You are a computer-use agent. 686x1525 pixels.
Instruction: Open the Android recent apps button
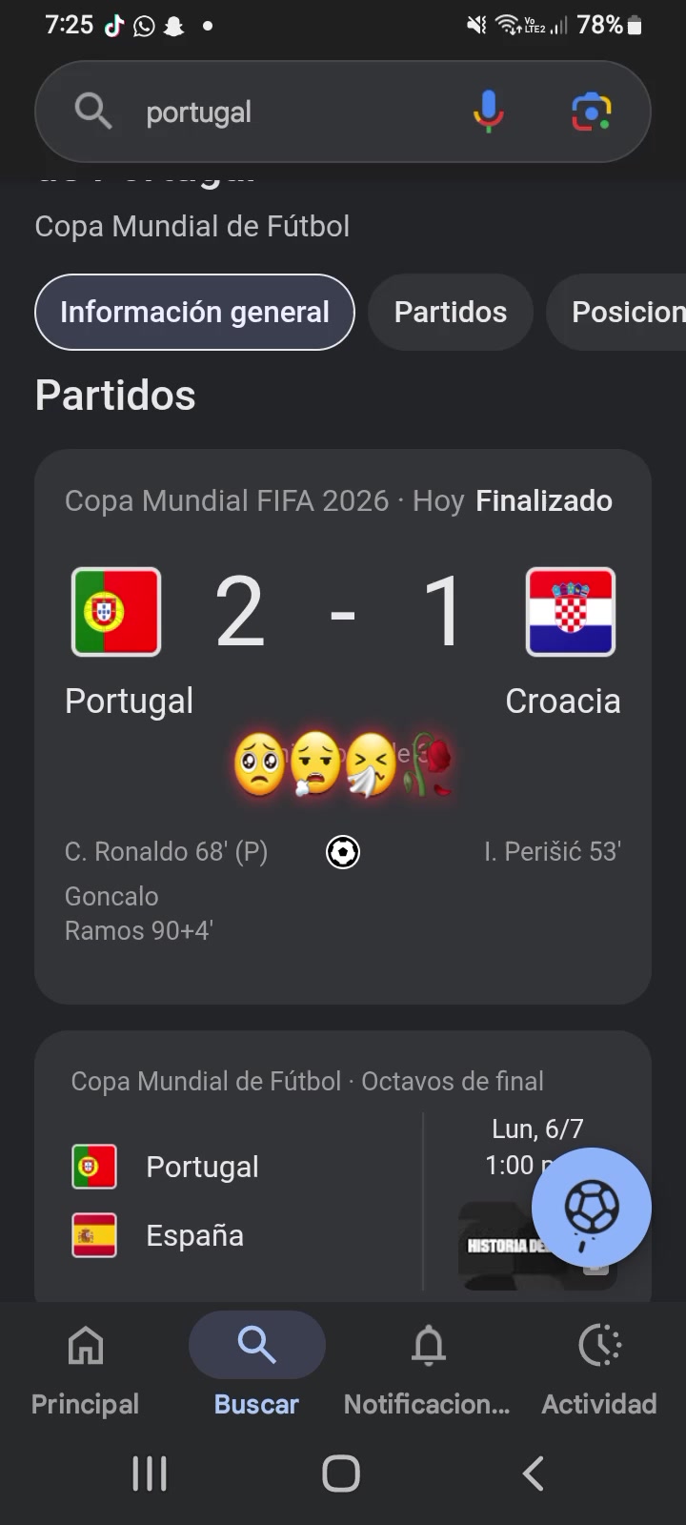tap(150, 1474)
